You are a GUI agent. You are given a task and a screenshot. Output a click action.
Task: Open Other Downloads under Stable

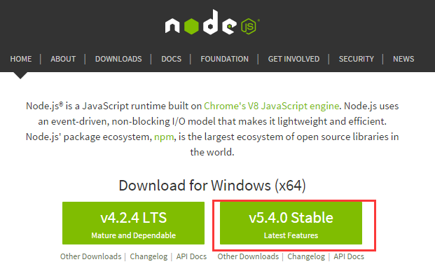[248, 256]
